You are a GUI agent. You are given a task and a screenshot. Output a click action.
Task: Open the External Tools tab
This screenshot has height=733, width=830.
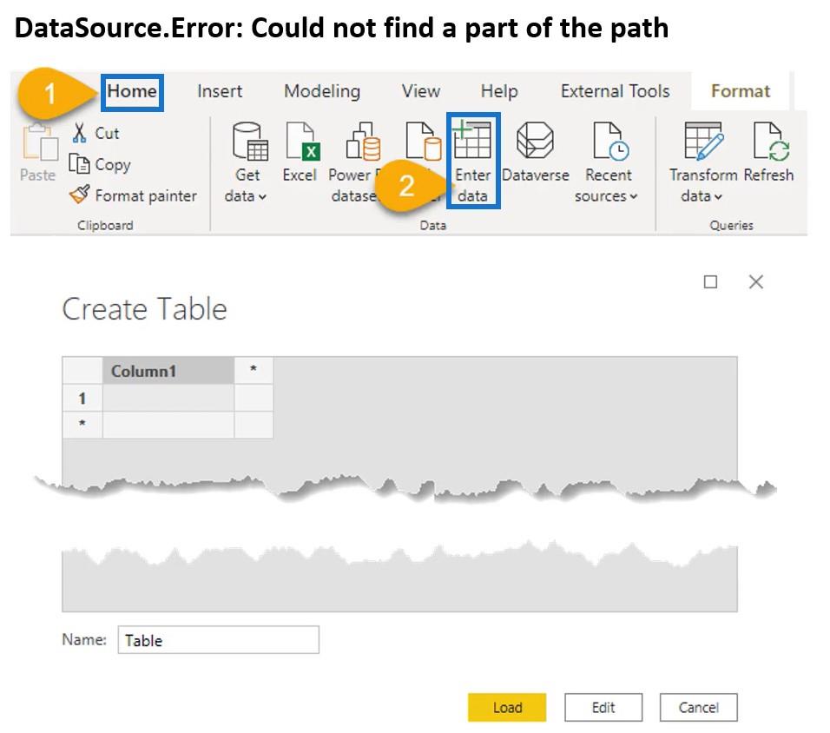[x=615, y=92]
